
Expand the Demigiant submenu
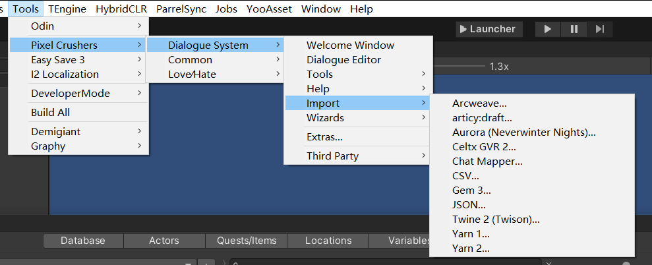click(x=78, y=131)
